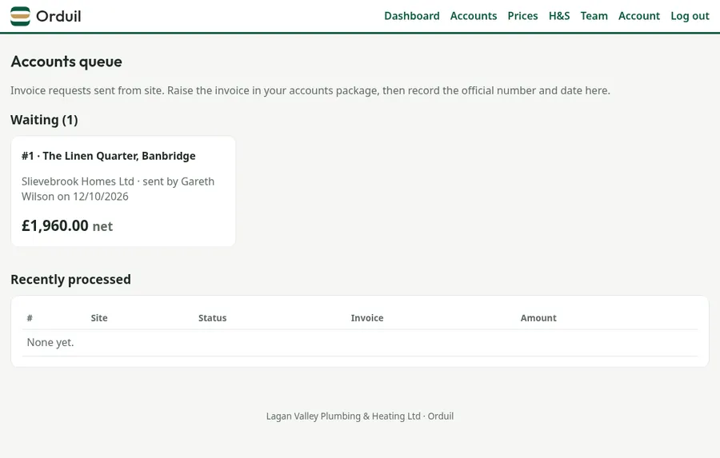This screenshot has height=458, width=720.
Task: Click the Slievebrook Homes Ltd sender line
Action: 118,189
